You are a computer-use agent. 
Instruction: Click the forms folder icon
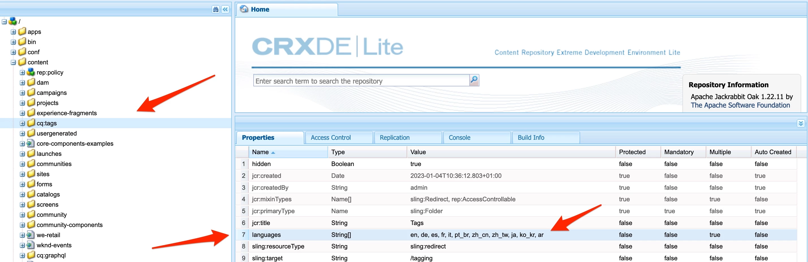tap(31, 184)
